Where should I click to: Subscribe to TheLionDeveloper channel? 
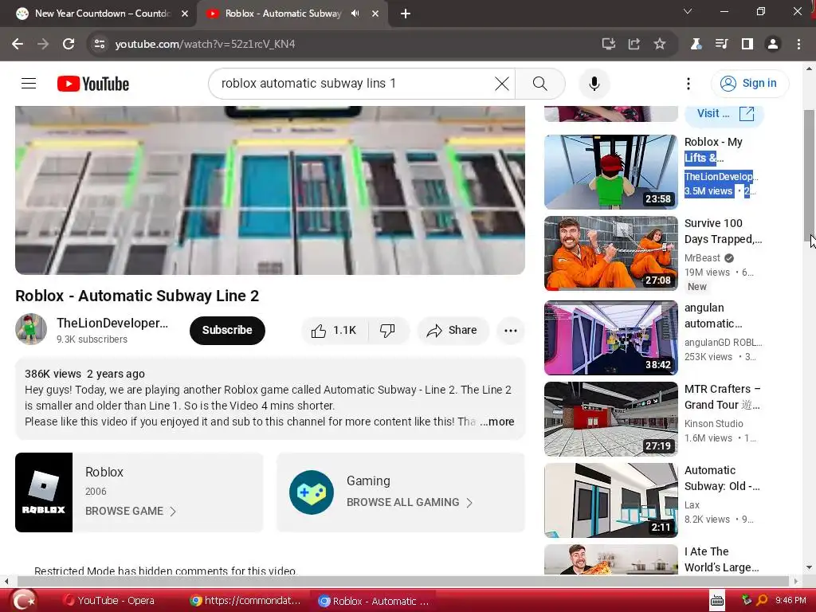click(227, 331)
